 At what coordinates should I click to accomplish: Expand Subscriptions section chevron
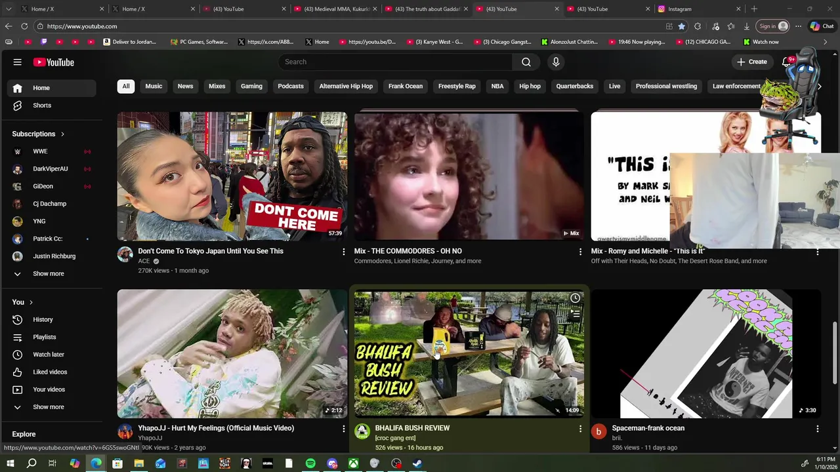tap(63, 134)
